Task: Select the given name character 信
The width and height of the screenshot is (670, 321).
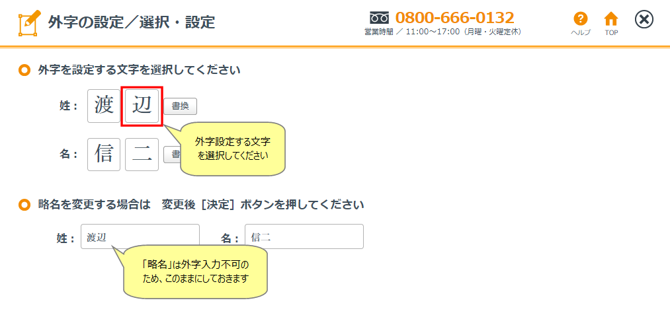Action: point(104,155)
